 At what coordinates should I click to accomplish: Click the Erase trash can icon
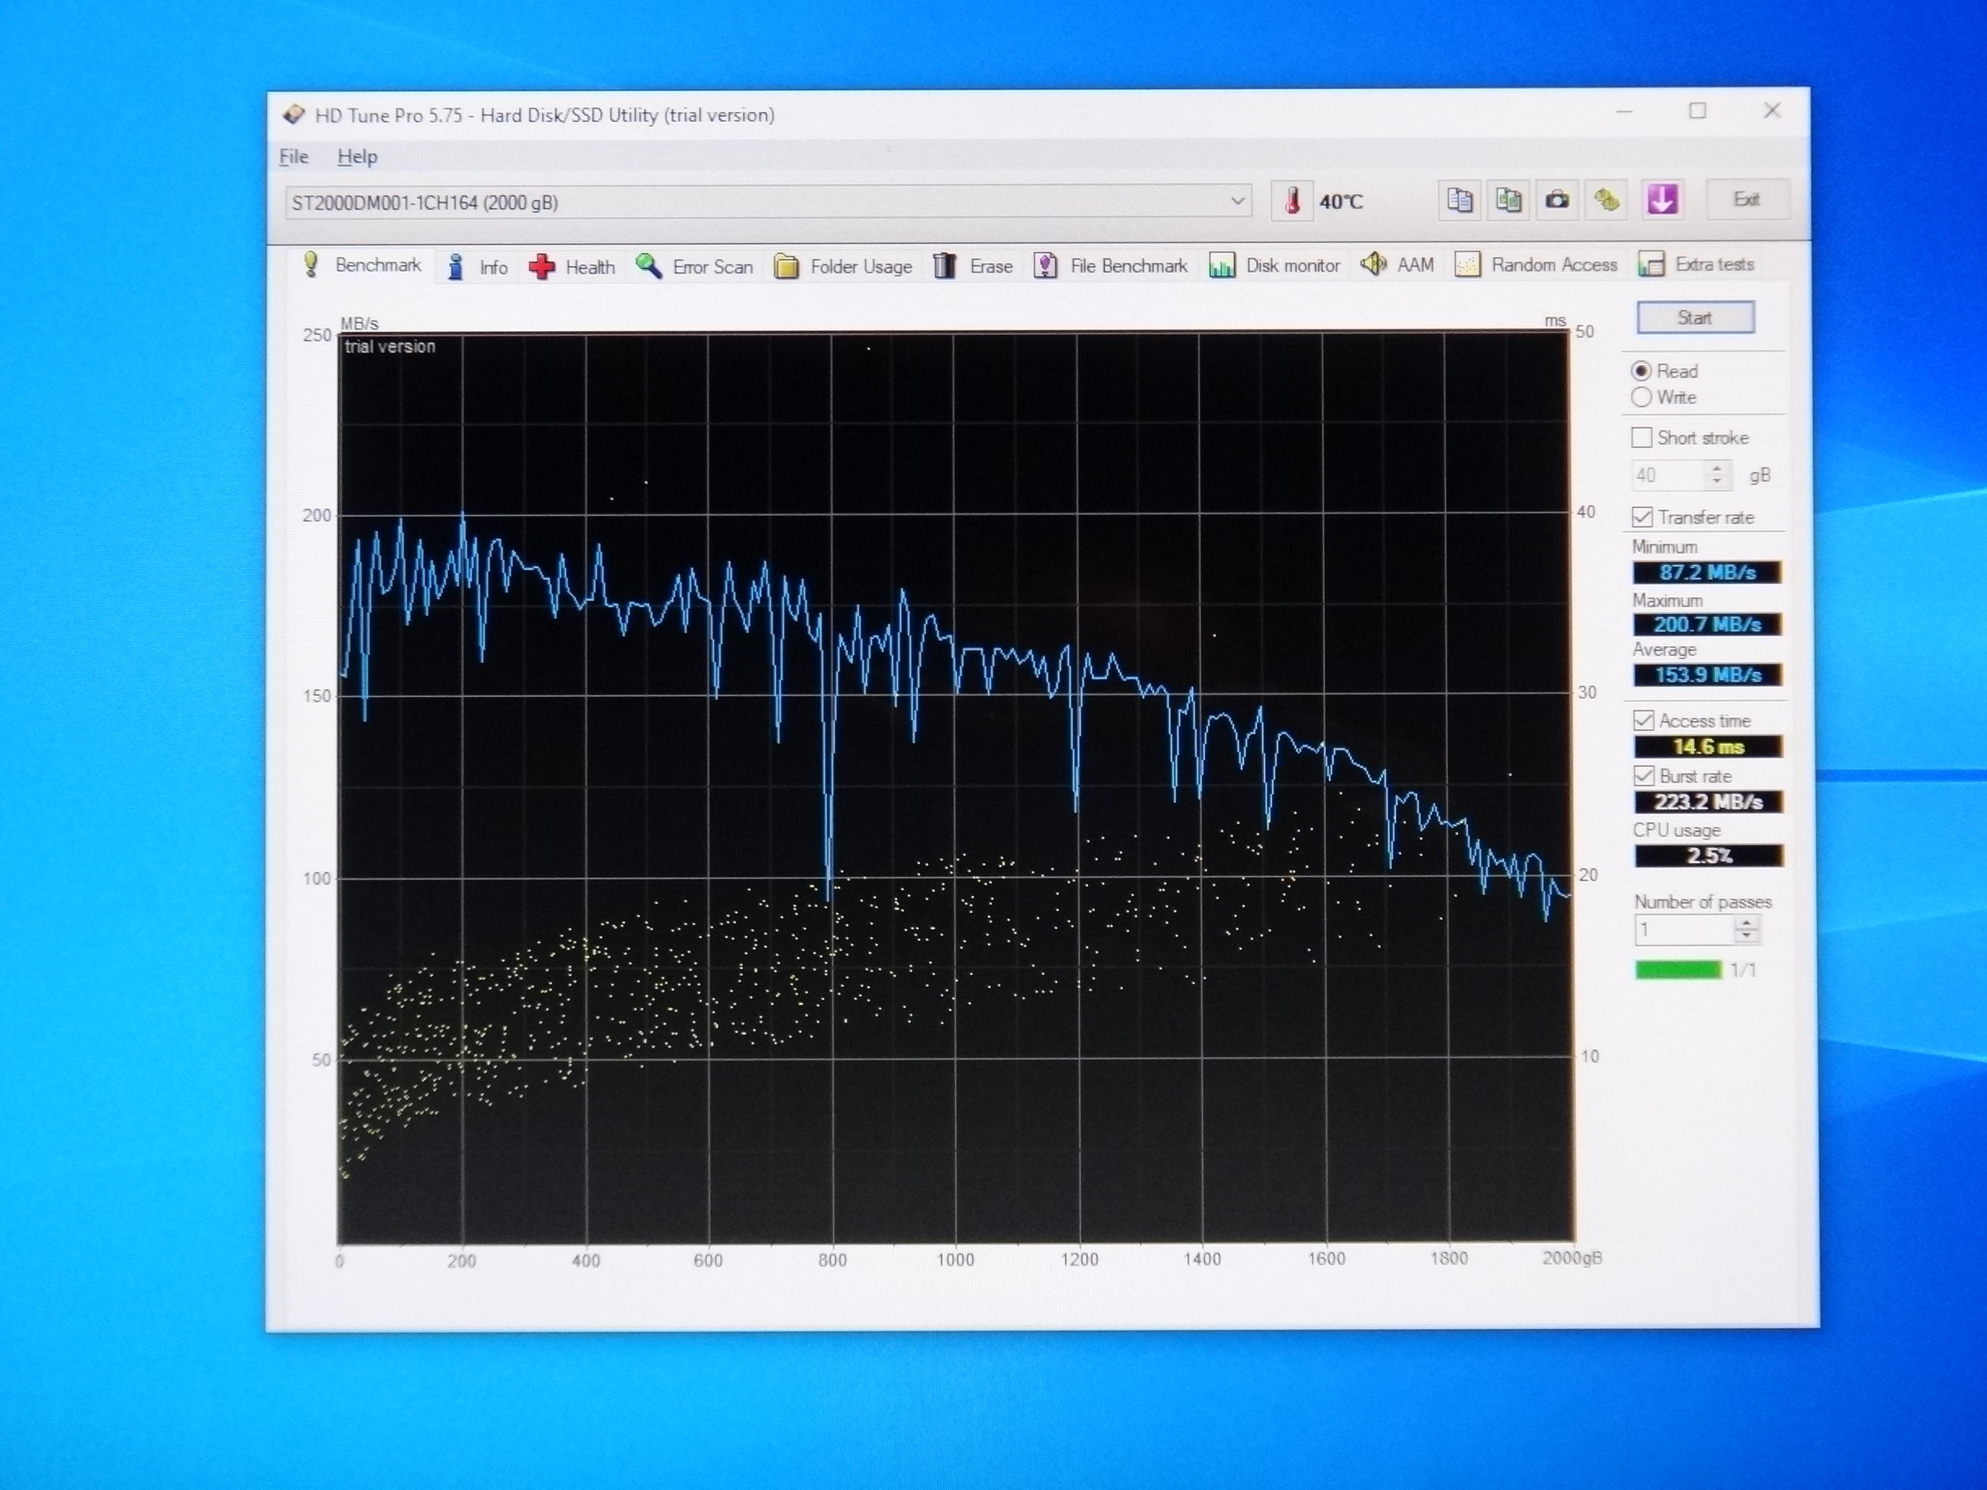point(944,266)
